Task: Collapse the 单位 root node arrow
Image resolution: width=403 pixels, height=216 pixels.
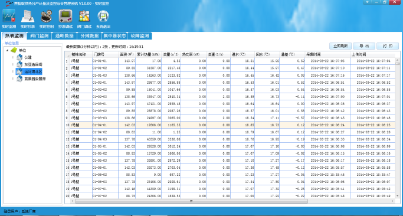Action: point(7,50)
